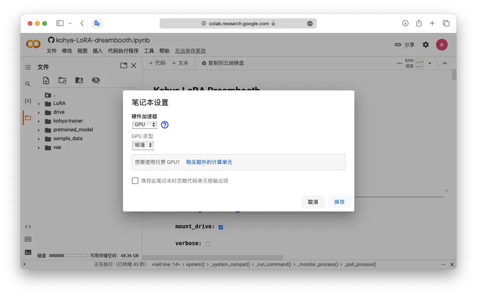Uncheck the mount_drive checkbox

221,227
